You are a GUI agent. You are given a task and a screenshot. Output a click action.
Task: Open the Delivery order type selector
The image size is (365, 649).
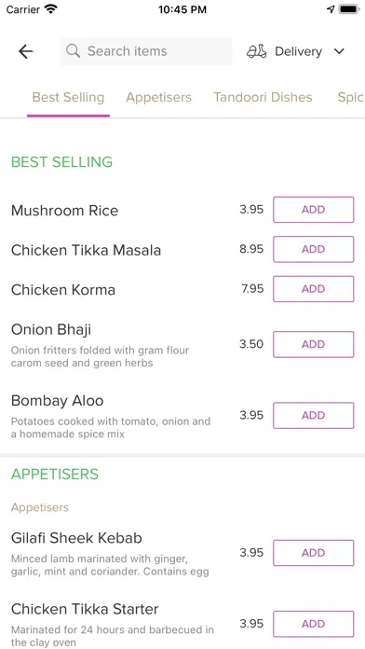click(296, 51)
